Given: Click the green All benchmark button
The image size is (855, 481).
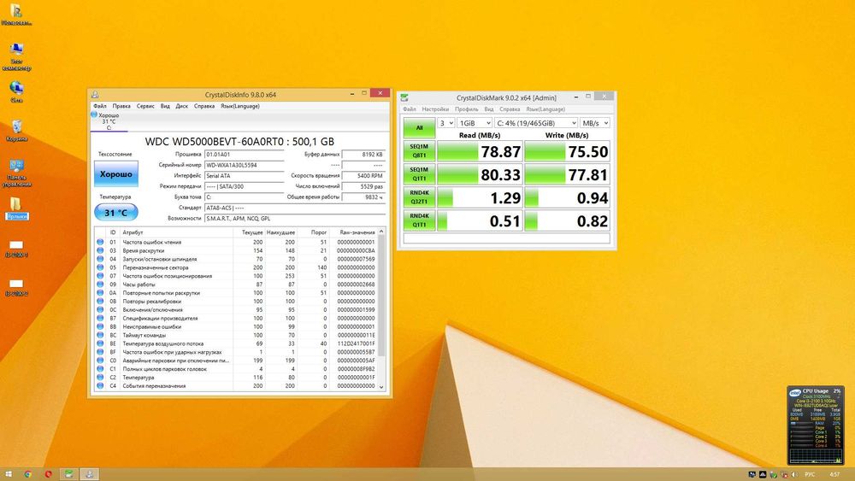Looking at the screenshot, I should coord(419,128).
